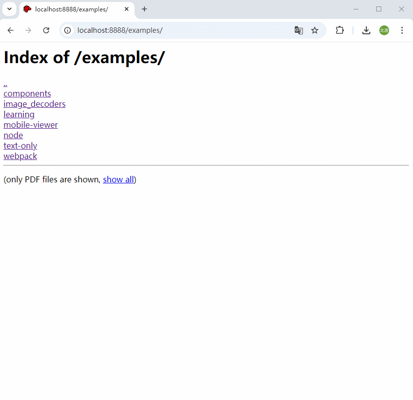The image size is (413, 400).
Task: Minimize the Chrome window
Action: [x=356, y=9]
